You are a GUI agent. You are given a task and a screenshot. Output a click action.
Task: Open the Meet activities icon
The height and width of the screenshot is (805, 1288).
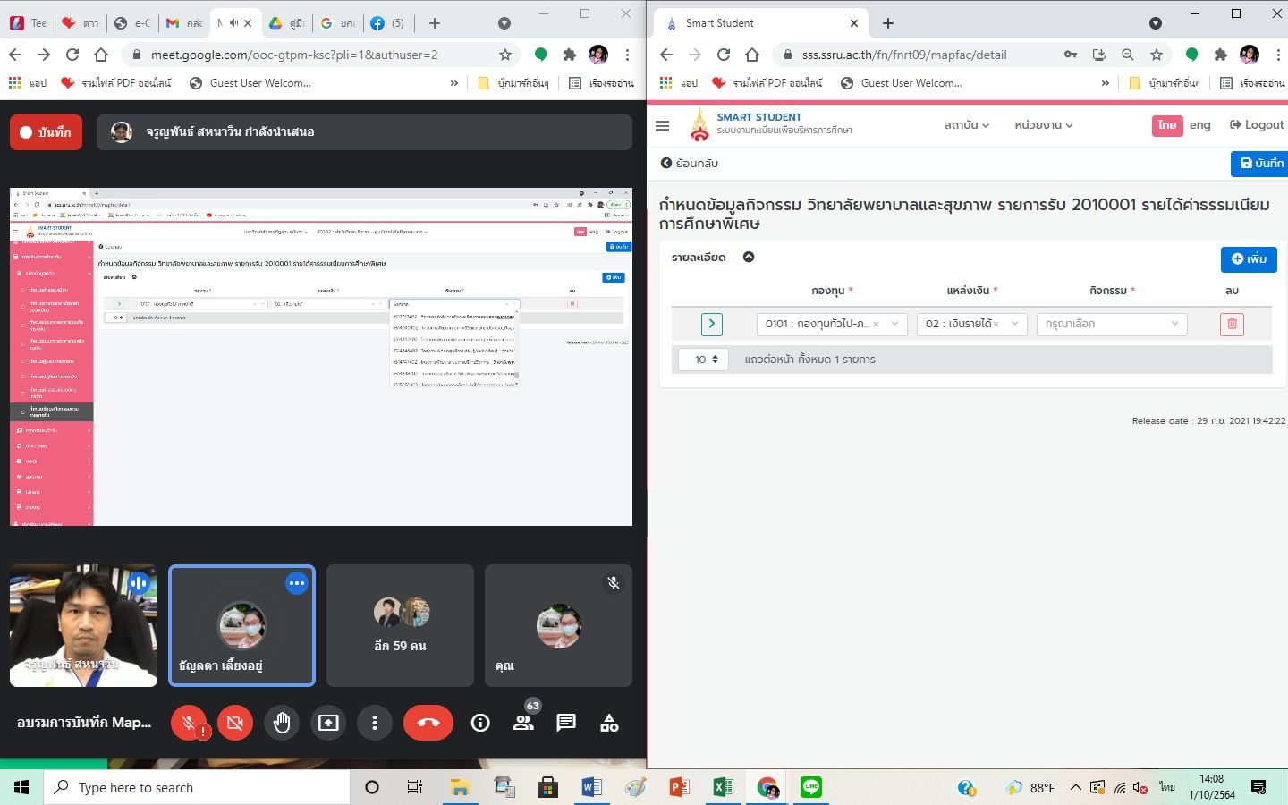click(609, 723)
